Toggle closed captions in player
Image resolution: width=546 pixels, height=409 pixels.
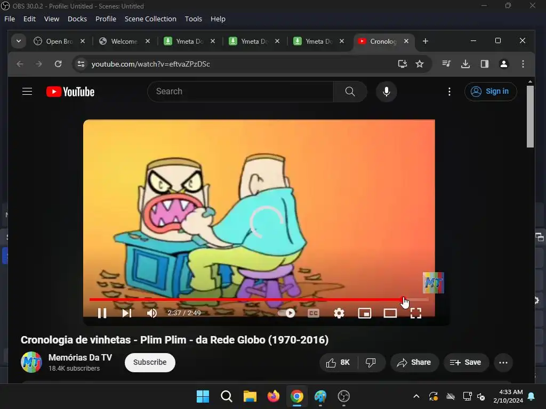(314, 313)
